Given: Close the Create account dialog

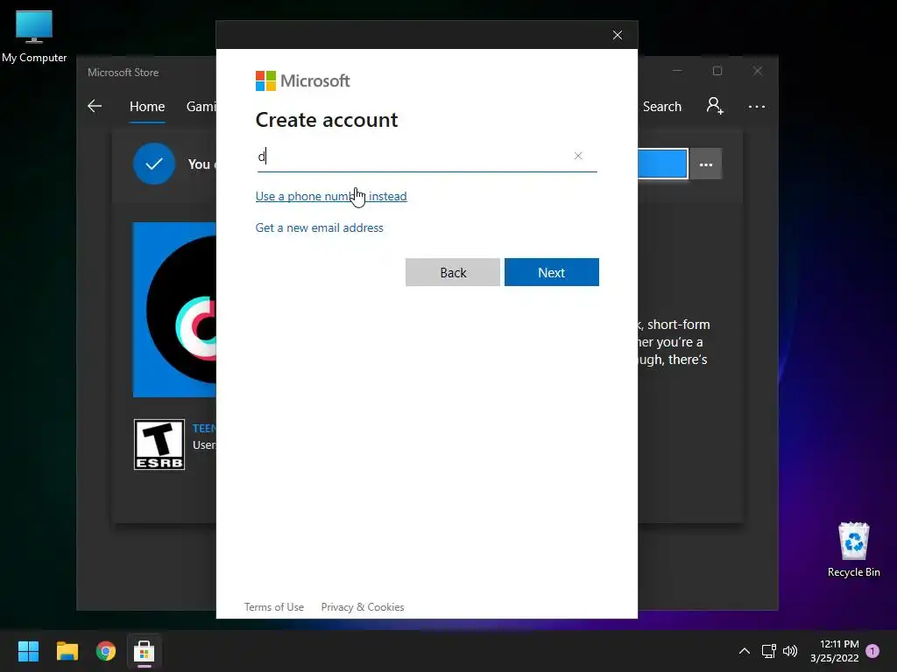Looking at the screenshot, I should (618, 35).
